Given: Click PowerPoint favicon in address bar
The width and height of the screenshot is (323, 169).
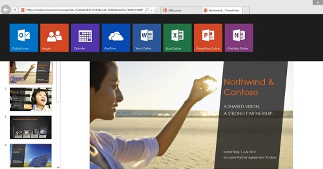Looking at the screenshot, I should [x=23, y=10].
